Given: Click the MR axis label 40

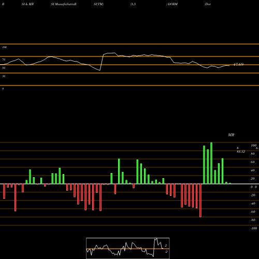Looking at the screenshot, I should click(253, 170).
